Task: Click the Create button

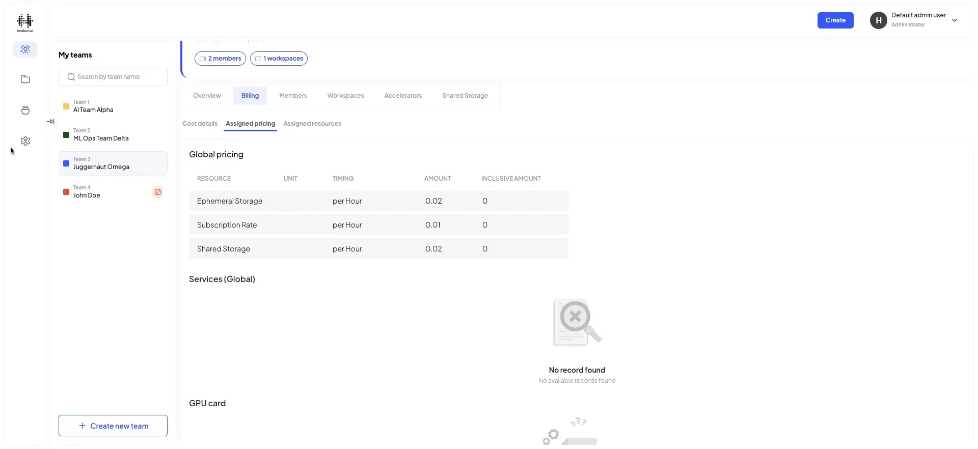Action: (835, 20)
